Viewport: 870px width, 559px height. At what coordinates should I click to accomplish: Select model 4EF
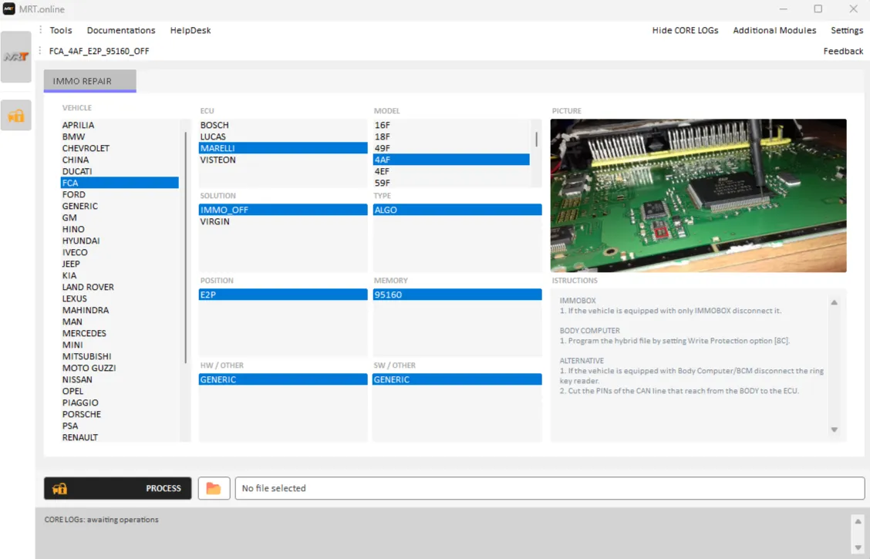point(451,171)
